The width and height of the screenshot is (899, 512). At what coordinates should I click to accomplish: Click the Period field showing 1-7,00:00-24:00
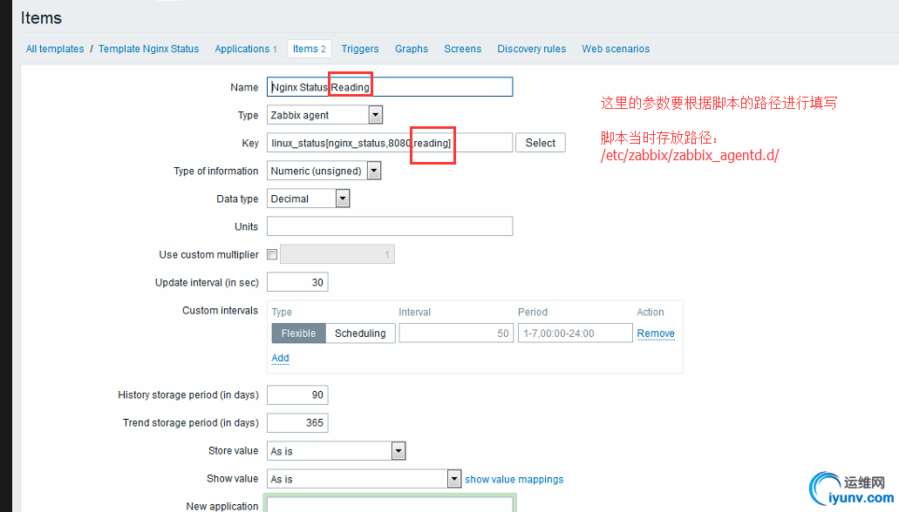coord(575,333)
